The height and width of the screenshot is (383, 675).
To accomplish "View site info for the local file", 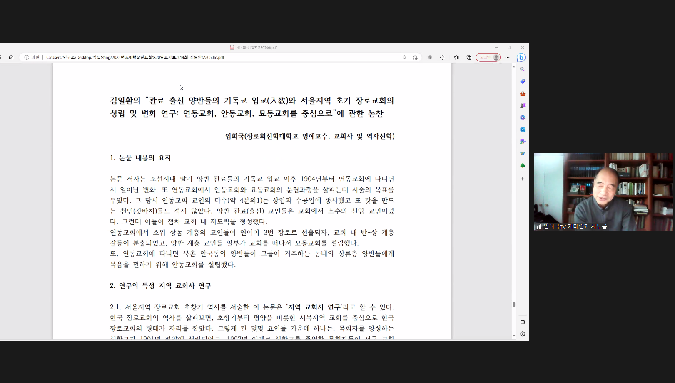I will tap(27, 57).
